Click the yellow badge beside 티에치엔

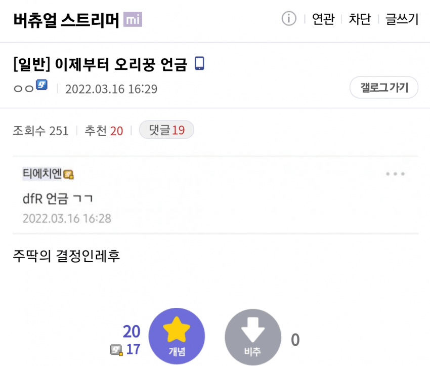click(68, 175)
